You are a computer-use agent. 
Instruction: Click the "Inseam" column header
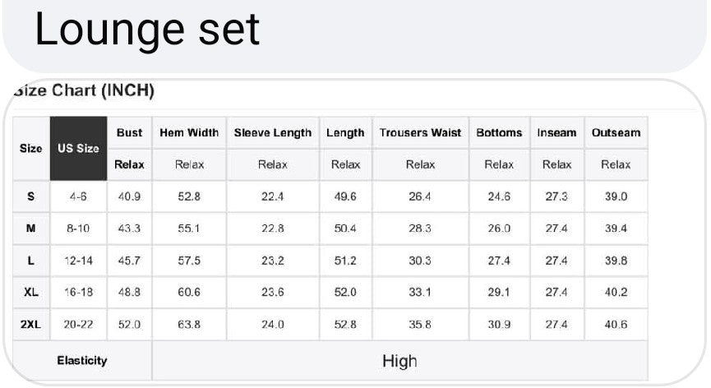pyautogui.click(x=556, y=132)
